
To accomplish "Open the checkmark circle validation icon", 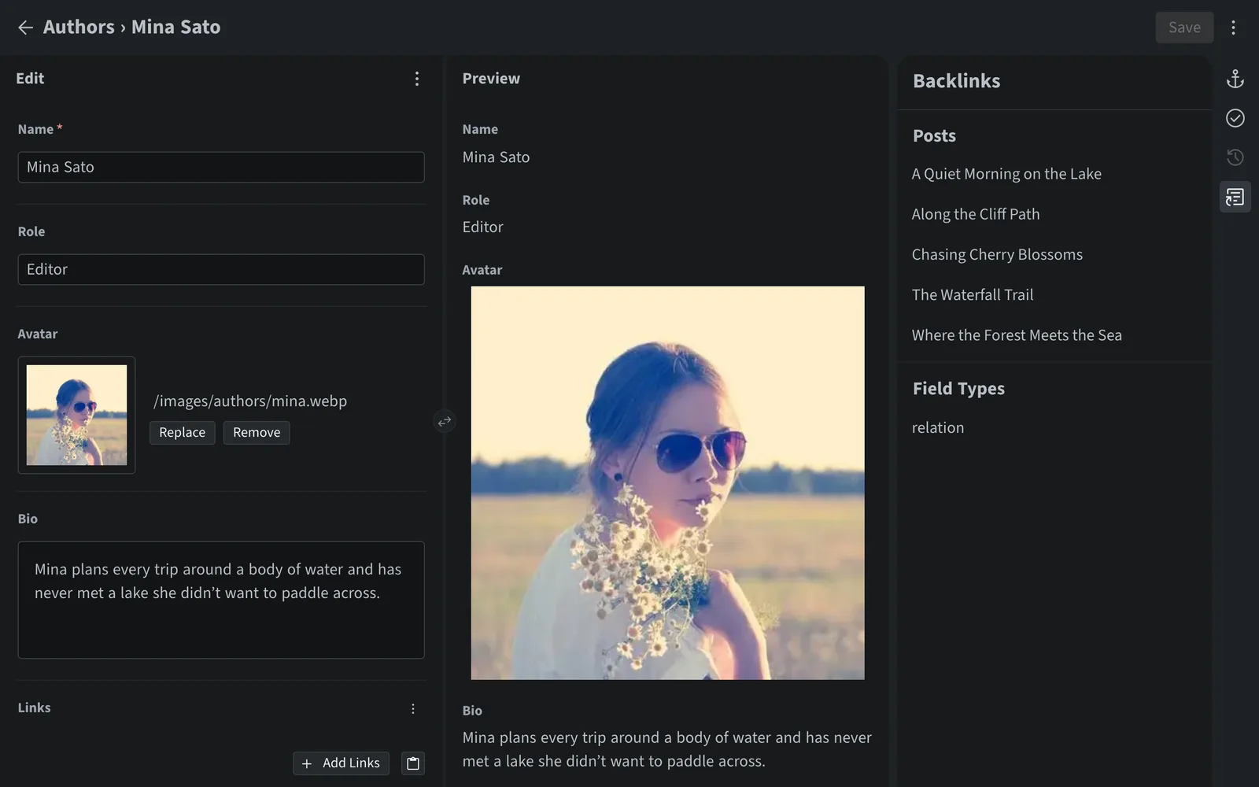I will pyautogui.click(x=1235, y=118).
